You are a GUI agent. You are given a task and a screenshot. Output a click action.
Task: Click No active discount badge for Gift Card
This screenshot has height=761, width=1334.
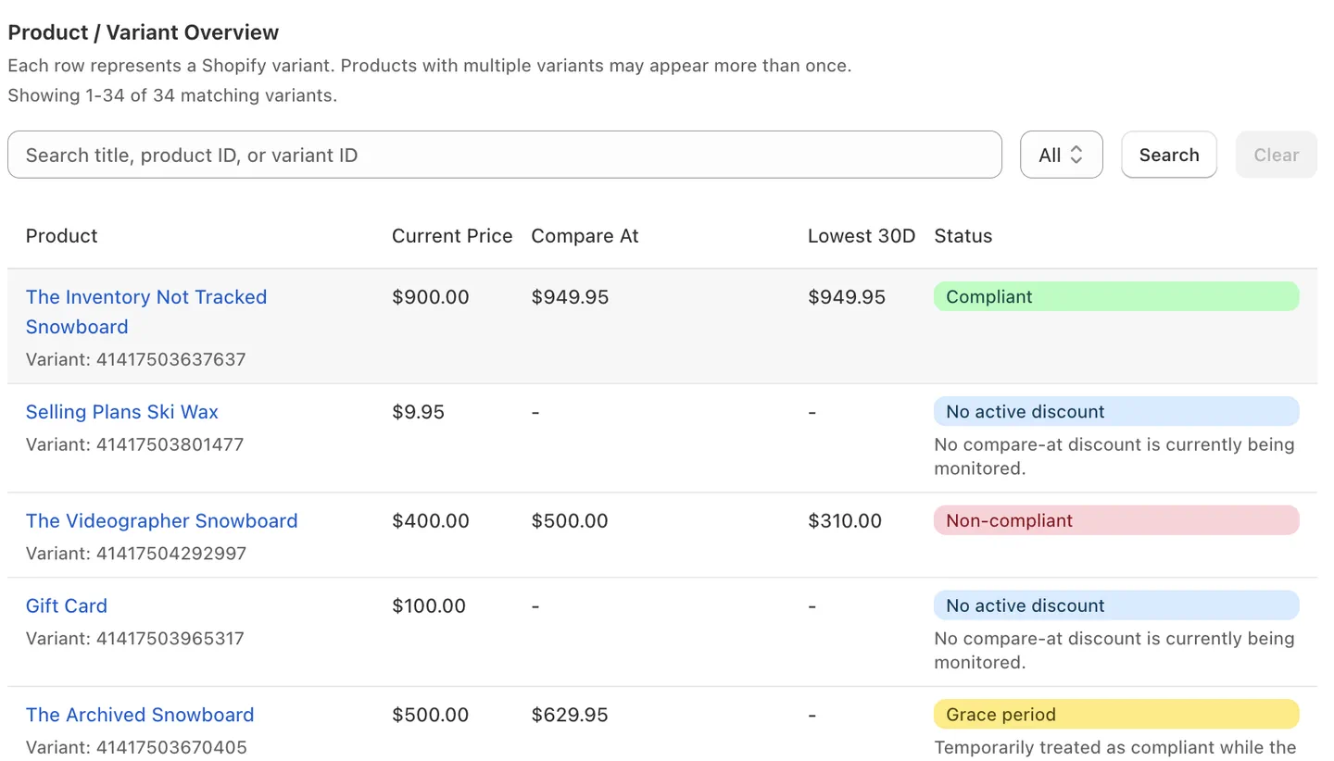[1116, 605]
